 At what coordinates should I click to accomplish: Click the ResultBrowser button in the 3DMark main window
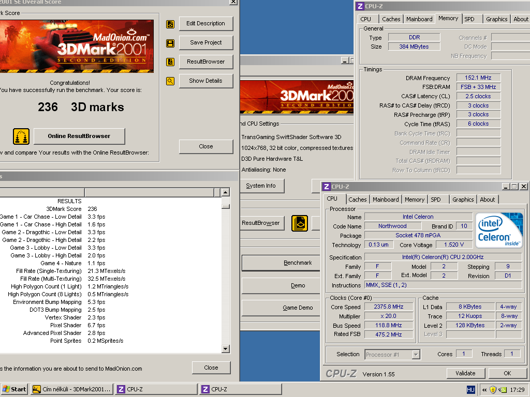point(262,223)
